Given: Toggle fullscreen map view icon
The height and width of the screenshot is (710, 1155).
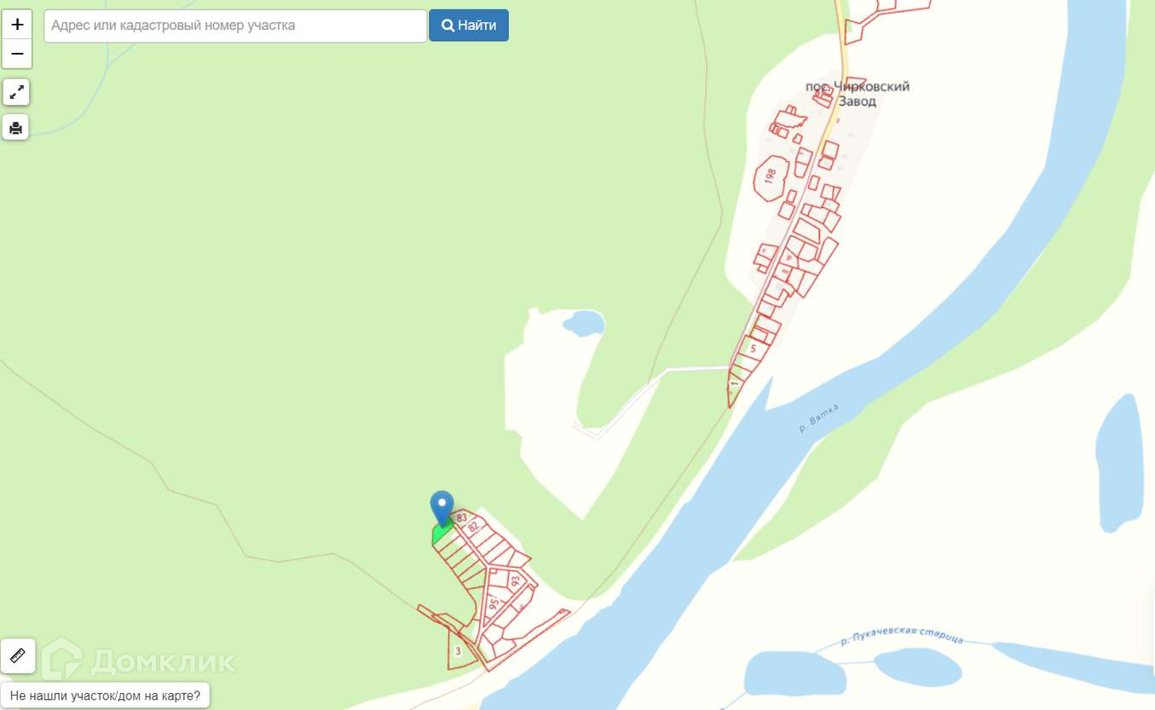Looking at the screenshot, I should pyautogui.click(x=16, y=92).
